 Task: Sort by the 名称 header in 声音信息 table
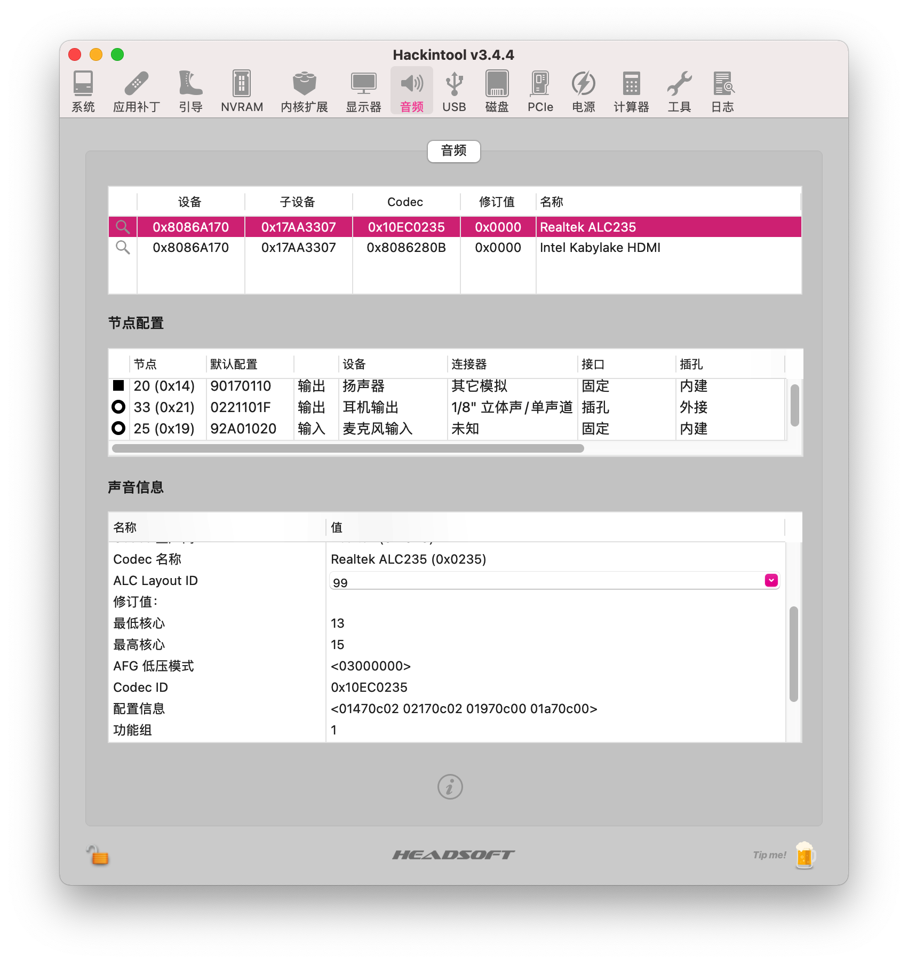[217, 527]
